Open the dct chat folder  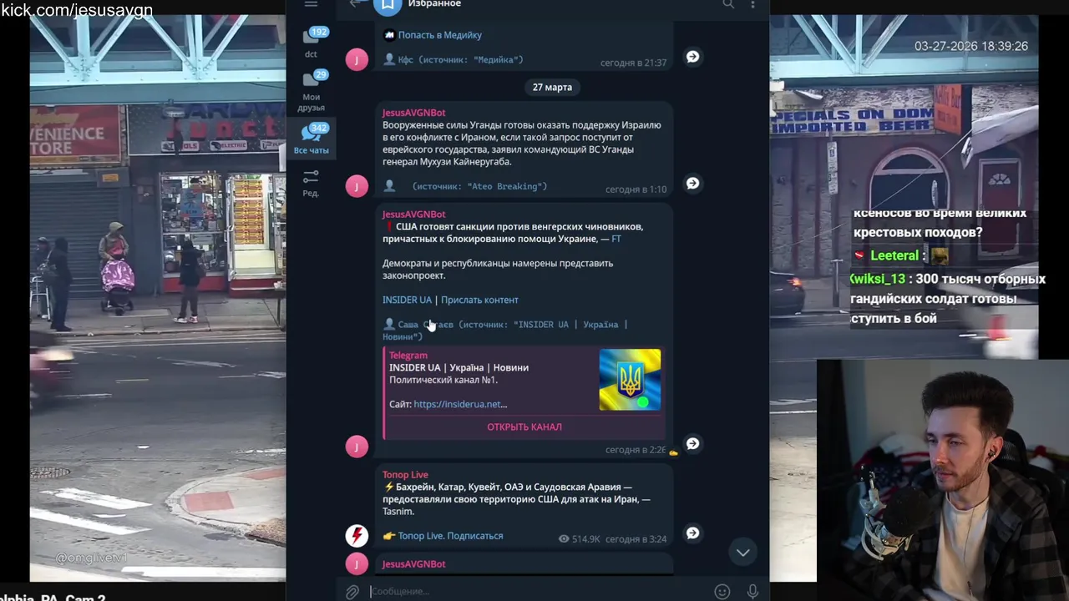click(311, 43)
